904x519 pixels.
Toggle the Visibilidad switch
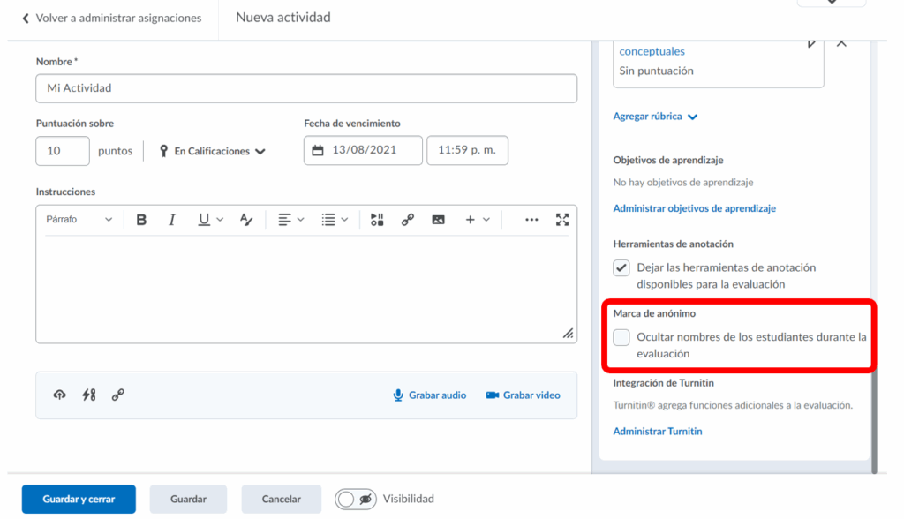(355, 499)
